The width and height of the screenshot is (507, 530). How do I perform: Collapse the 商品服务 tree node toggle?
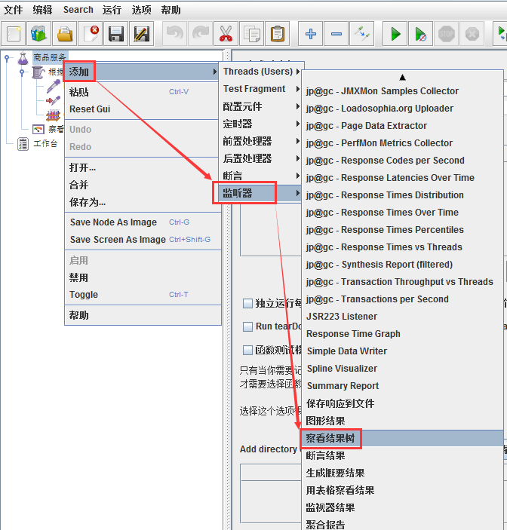[8, 58]
